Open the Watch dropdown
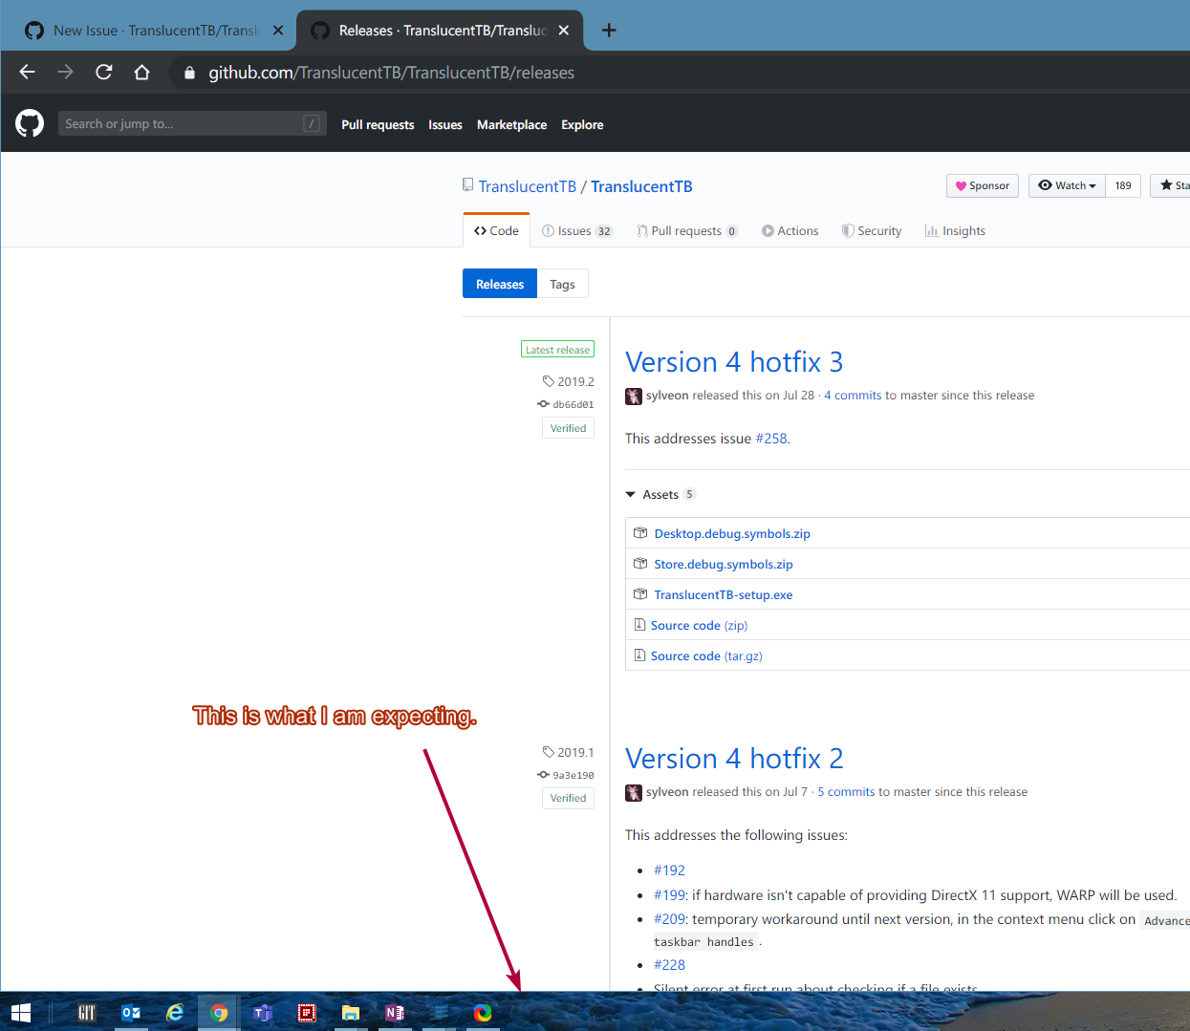Image resolution: width=1190 pixels, height=1031 pixels. (x=1066, y=185)
